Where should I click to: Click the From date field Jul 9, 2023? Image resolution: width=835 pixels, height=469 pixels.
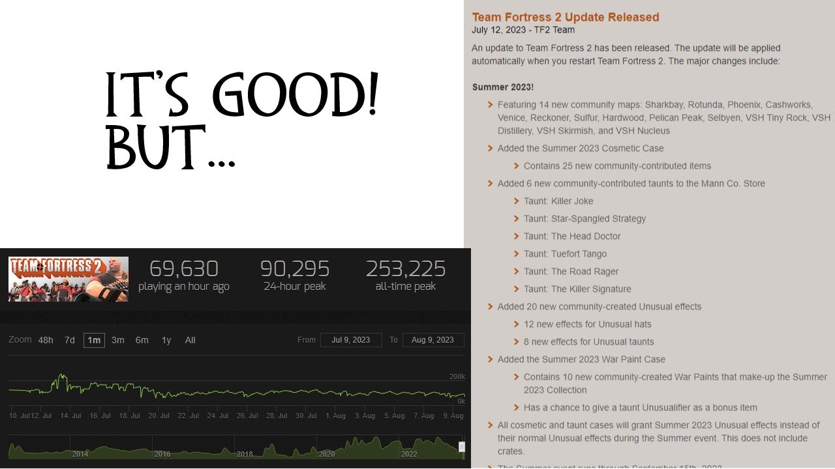(x=351, y=340)
